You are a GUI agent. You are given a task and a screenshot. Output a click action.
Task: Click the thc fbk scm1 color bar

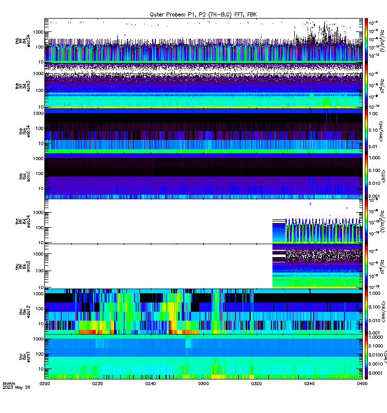[x=366, y=357]
